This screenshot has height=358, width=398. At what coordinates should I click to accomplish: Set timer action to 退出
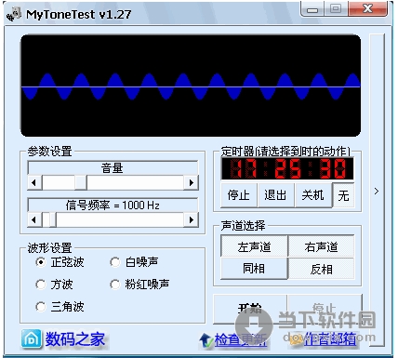pos(275,195)
